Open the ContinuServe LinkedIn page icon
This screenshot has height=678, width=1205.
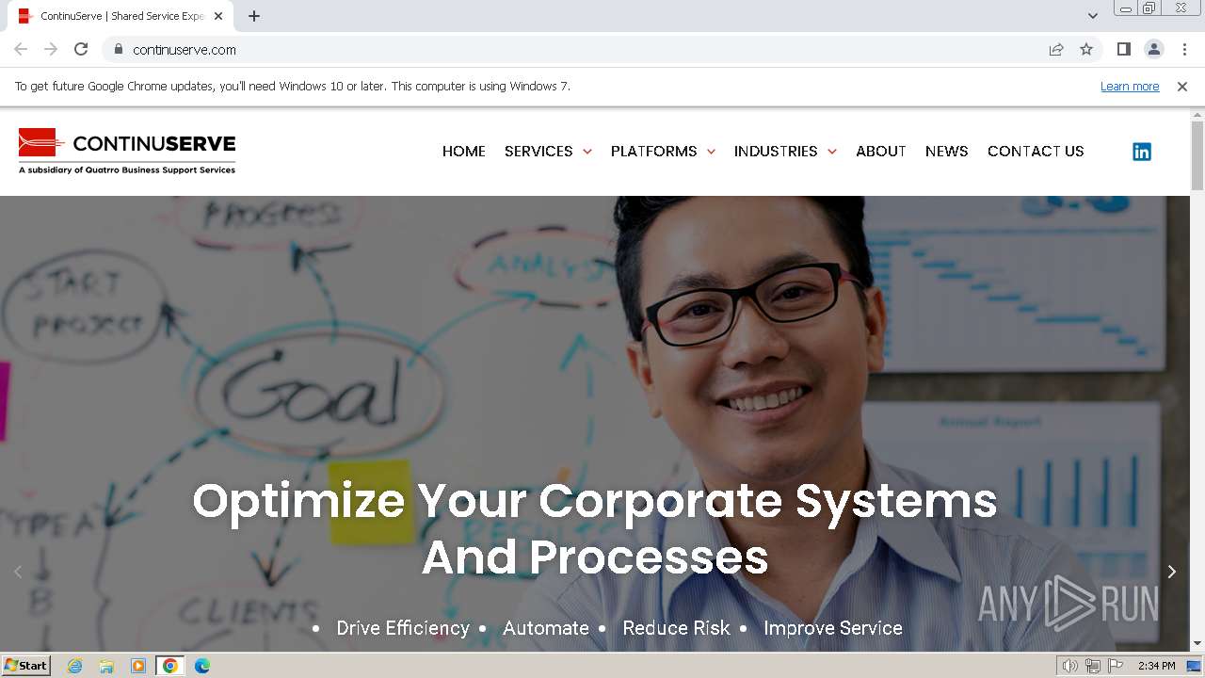pyautogui.click(x=1142, y=152)
